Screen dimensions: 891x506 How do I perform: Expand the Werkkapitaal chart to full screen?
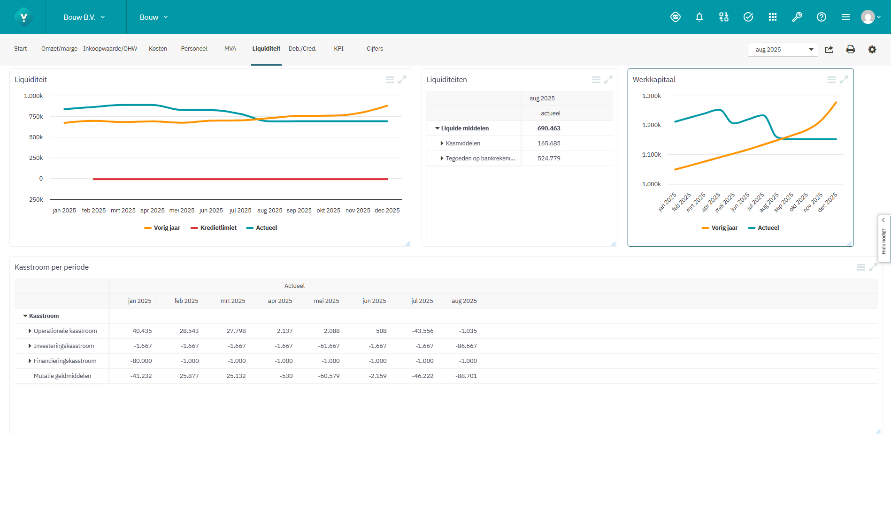click(844, 79)
